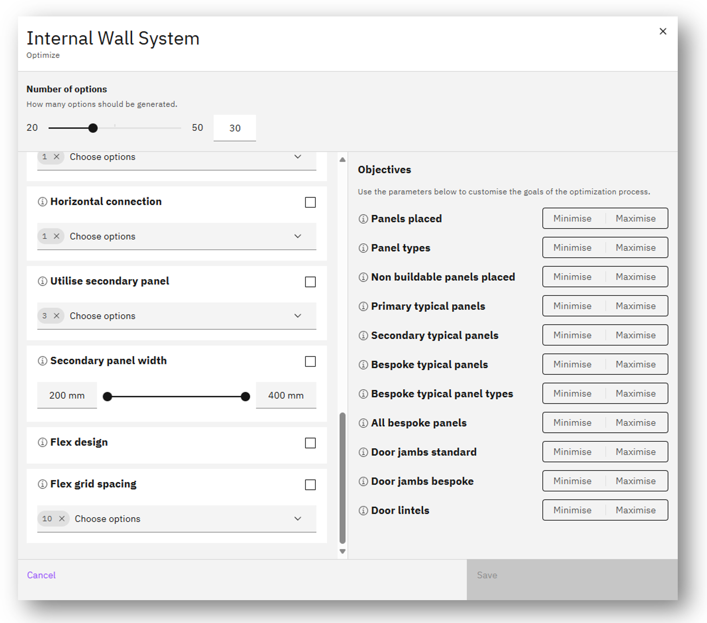Enable the Secondary panel width checkbox

(310, 362)
